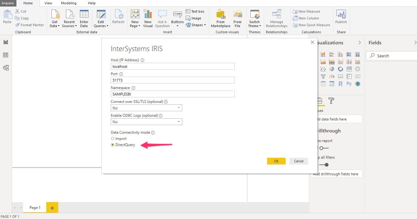This screenshot has height=219, width=417.
Task: Toggle the Keep all filters switch
Action: coord(324,165)
